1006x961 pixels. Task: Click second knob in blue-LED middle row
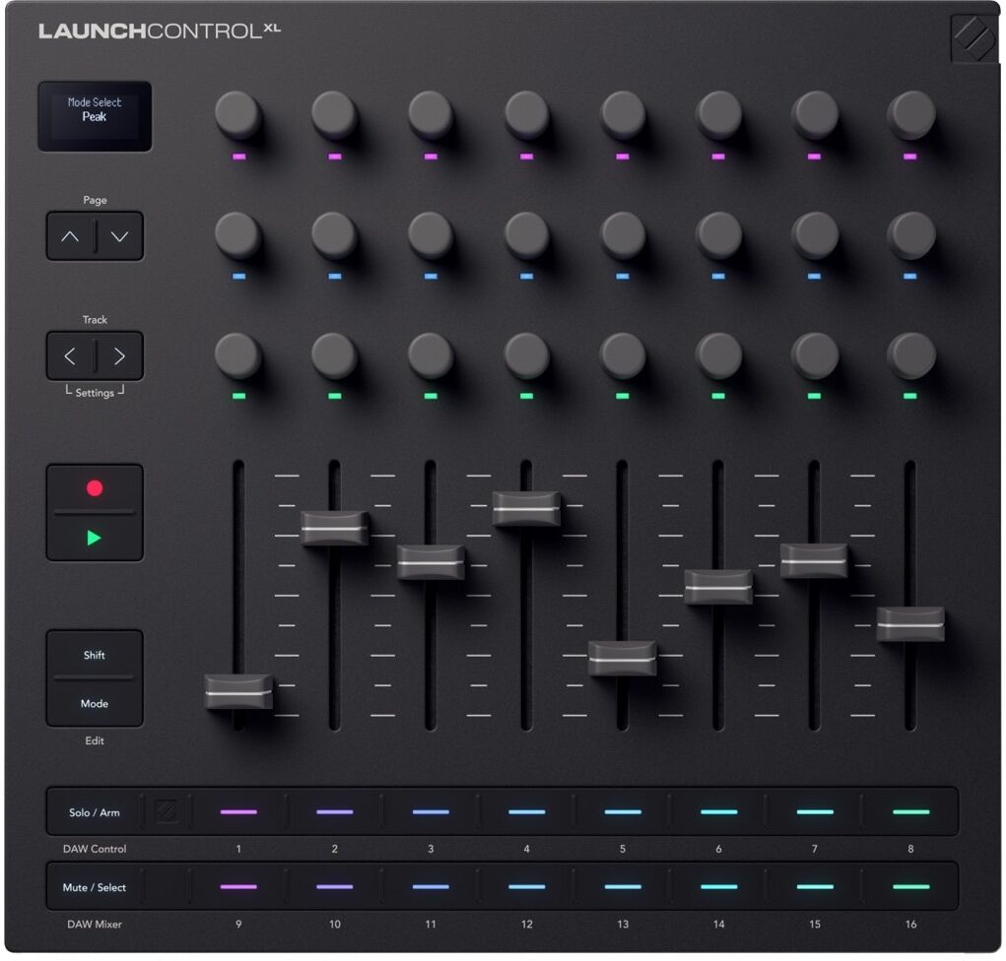[334, 235]
